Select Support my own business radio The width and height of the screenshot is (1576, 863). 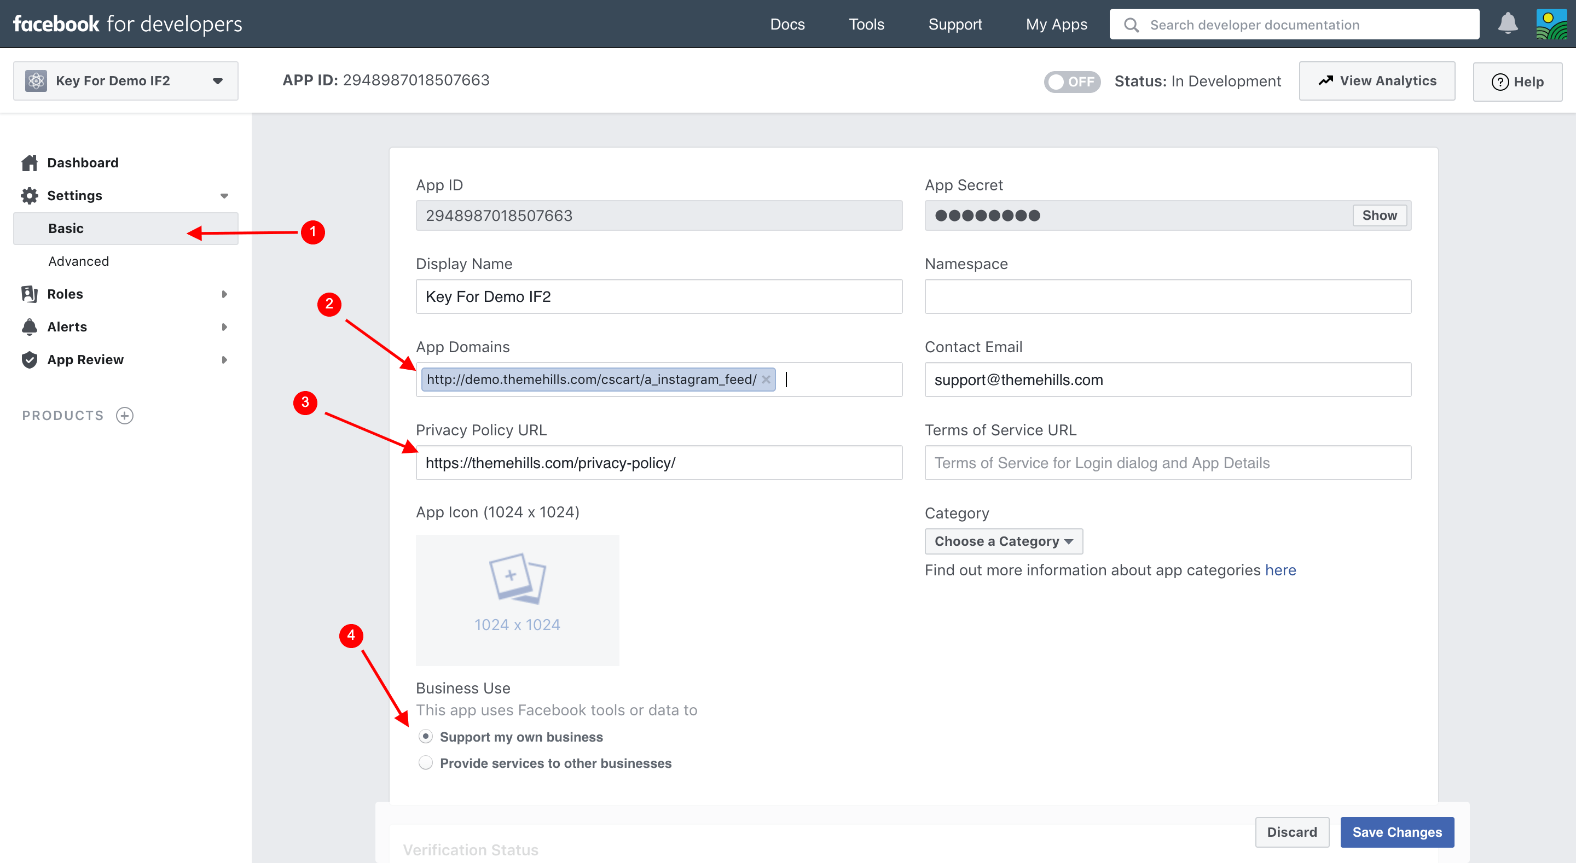[x=426, y=737]
